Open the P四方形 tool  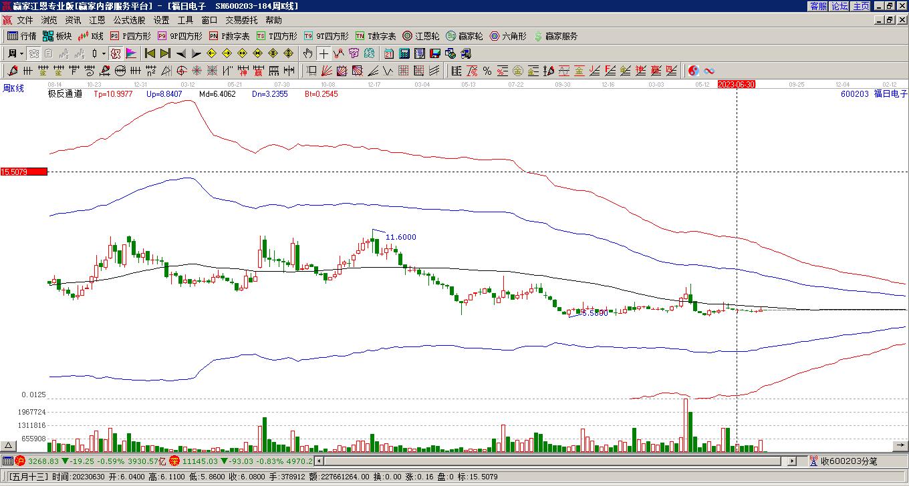130,36
